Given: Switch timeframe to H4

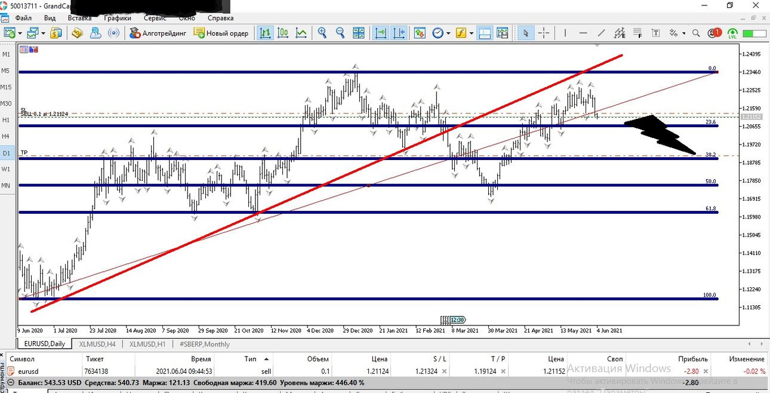Looking at the screenshot, I should pos(6,136).
